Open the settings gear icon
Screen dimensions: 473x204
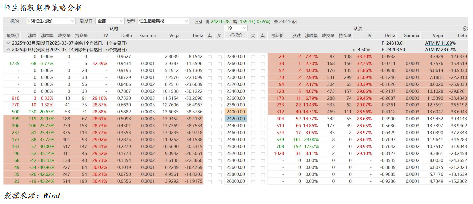coord(465,29)
